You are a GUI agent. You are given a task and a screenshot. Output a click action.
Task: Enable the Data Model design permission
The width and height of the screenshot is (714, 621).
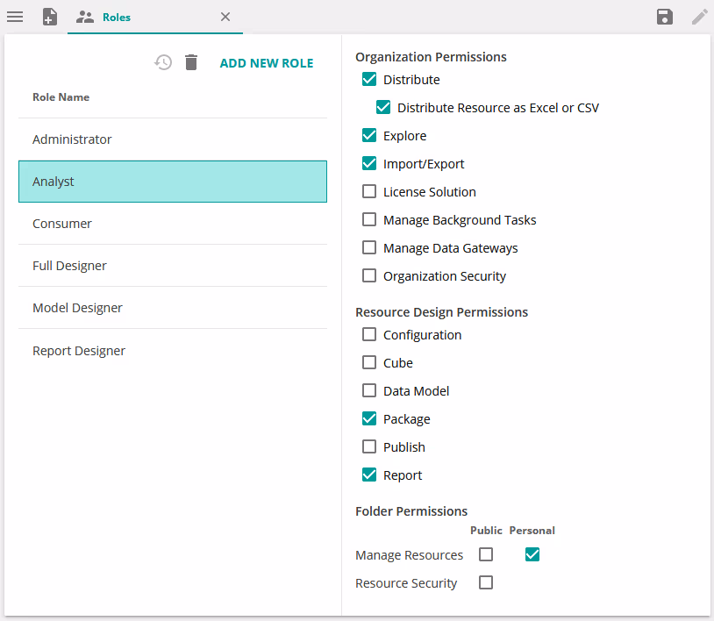(369, 391)
